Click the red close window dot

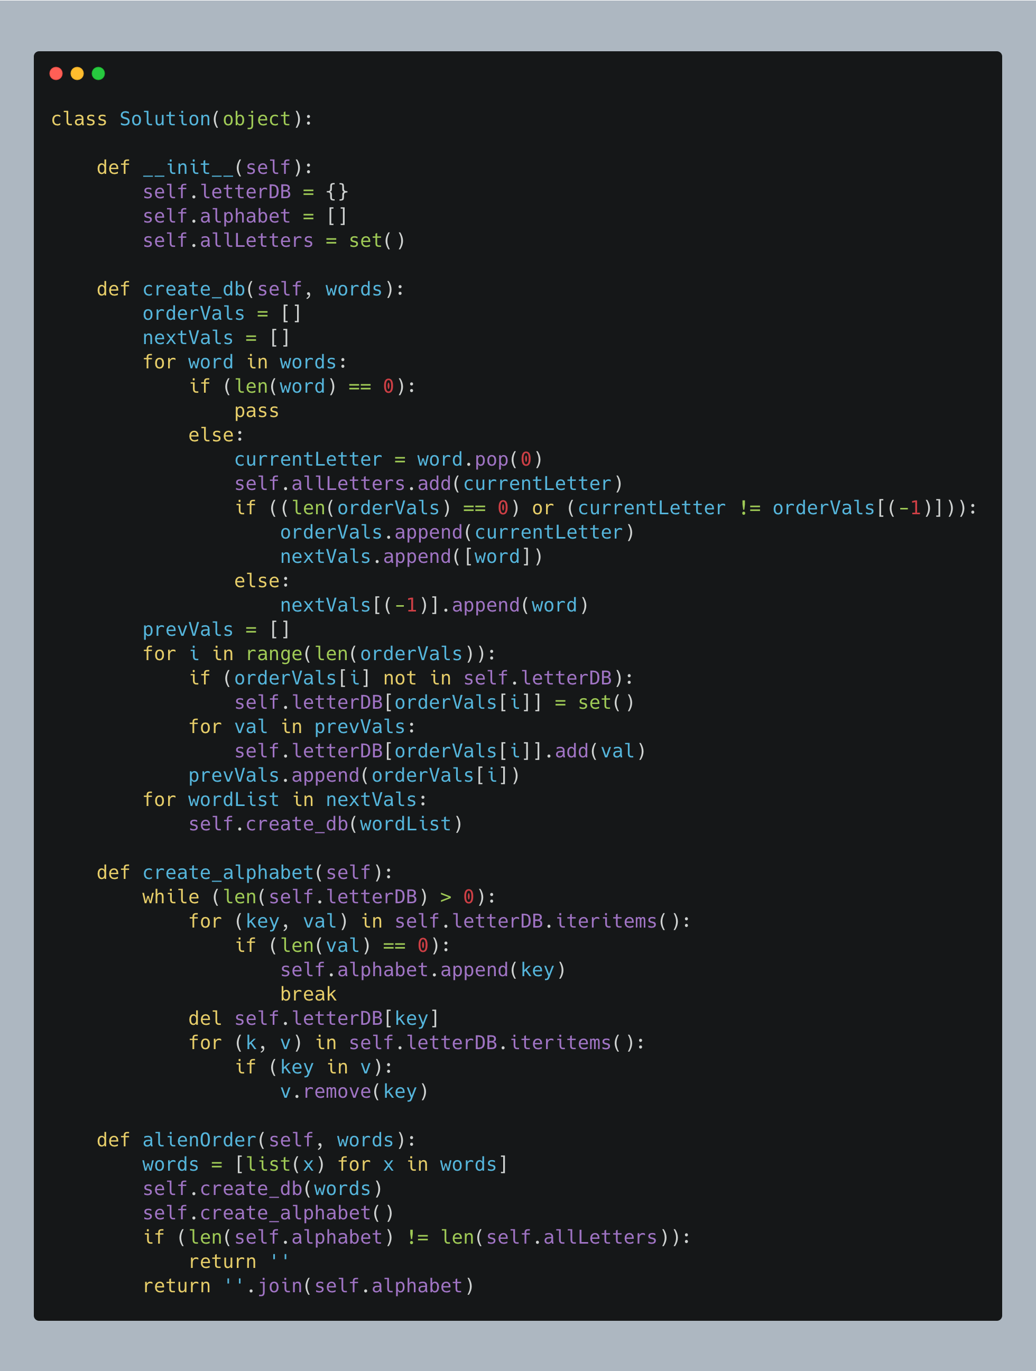tap(56, 74)
